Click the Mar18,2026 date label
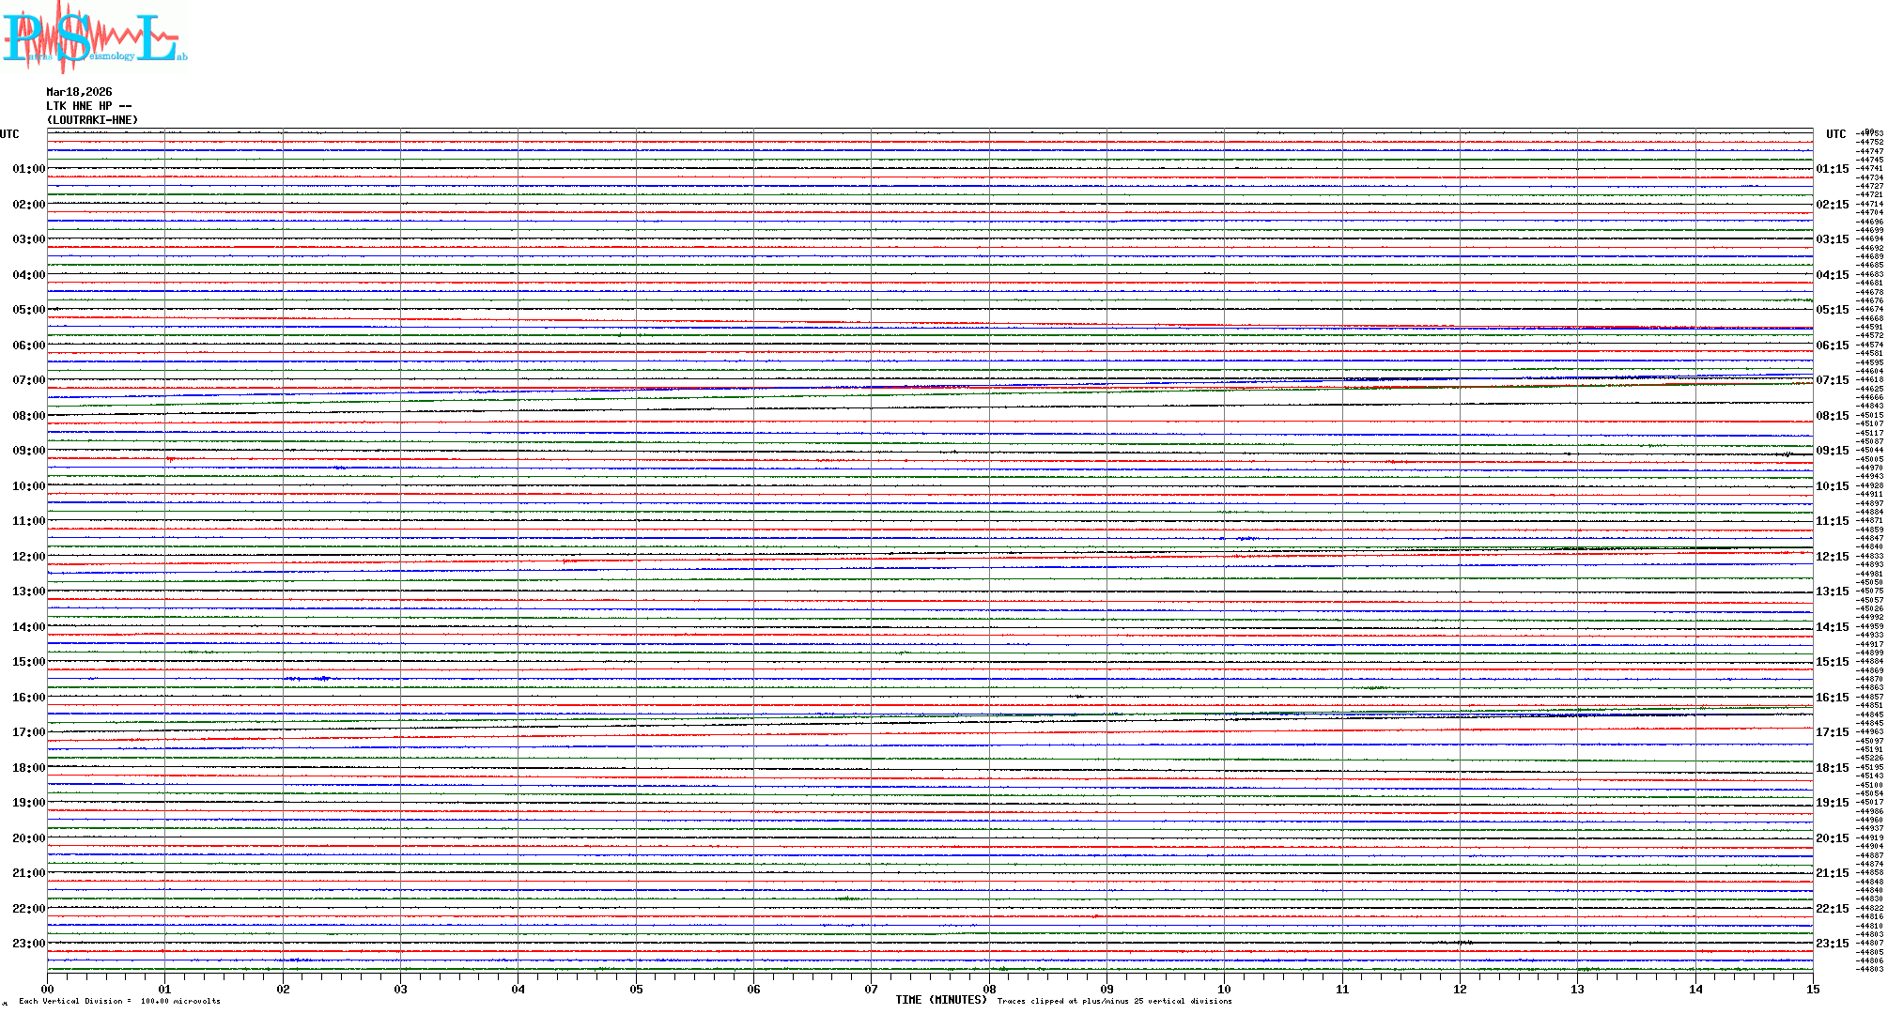 coord(79,92)
